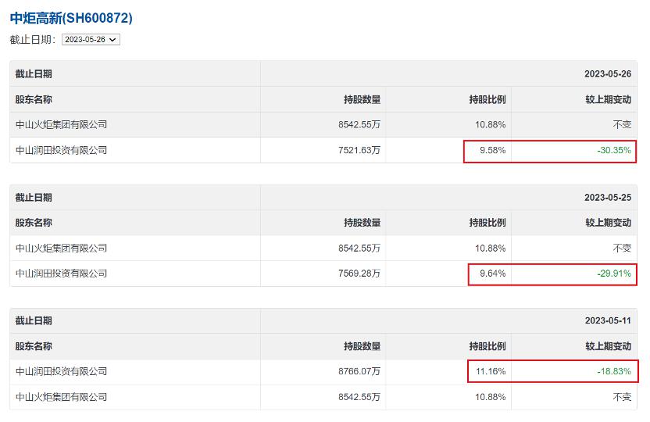Image resolution: width=650 pixels, height=422 pixels.
Task: Click 股东名称 column header in 2023-05-26 table
Action: [34, 99]
